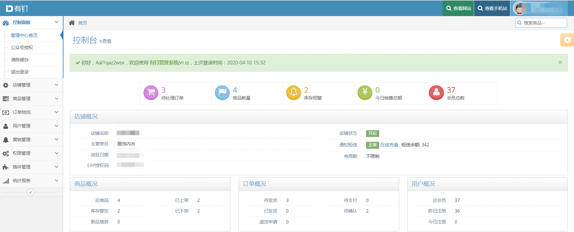Click the 昨日注册 value 36
The image size is (574, 232).
tap(457, 211)
